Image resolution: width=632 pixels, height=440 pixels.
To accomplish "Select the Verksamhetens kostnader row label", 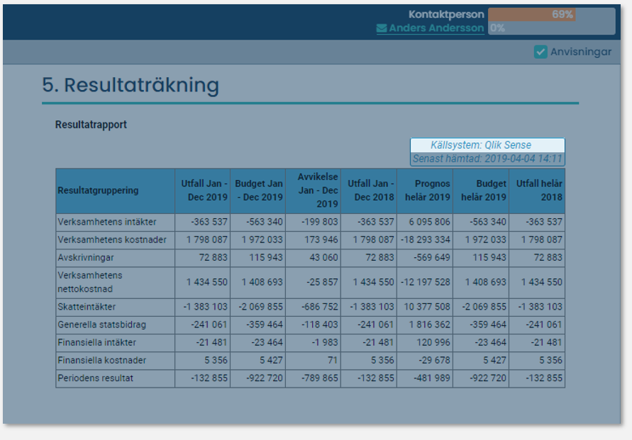I will click(x=111, y=240).
